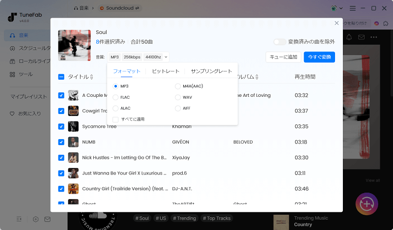Open the ローカルライブラリ sidebar item

[x=30, y=61]
